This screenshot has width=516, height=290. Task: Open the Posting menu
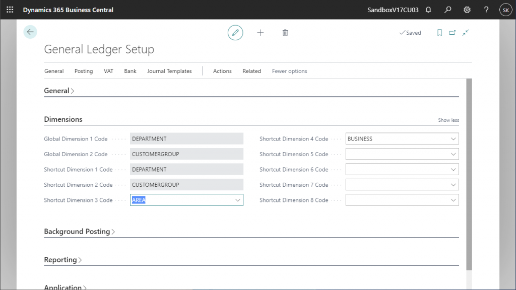click(x=84, y=71)
